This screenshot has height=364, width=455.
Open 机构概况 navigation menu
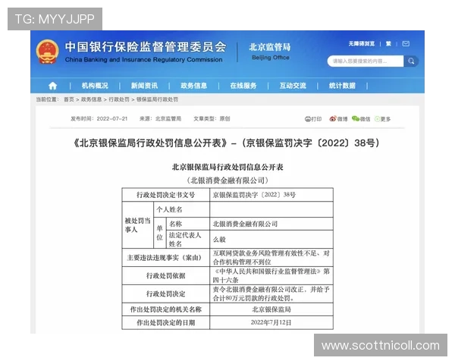[x=95, y=86]
